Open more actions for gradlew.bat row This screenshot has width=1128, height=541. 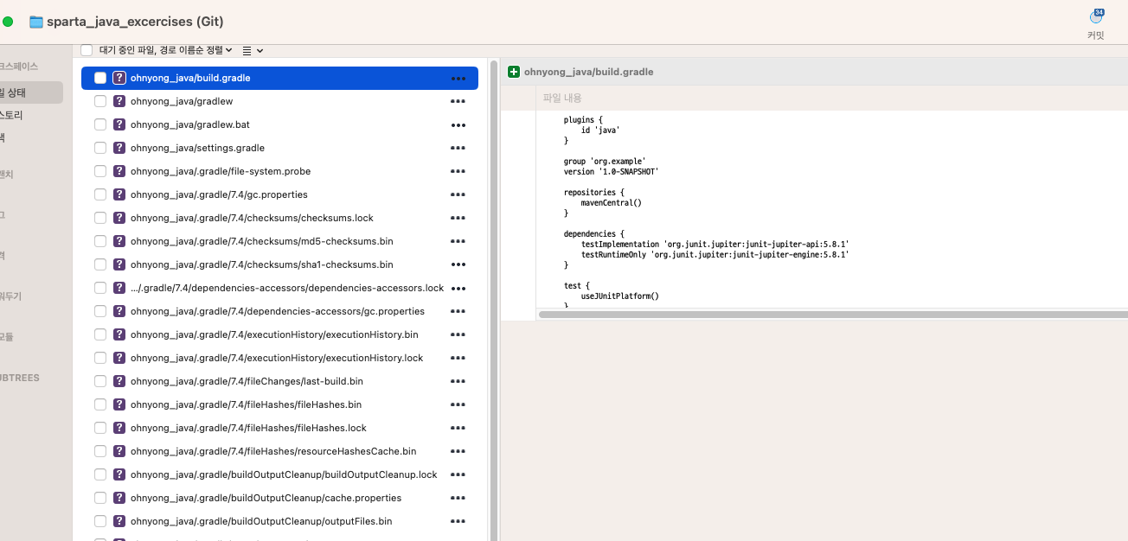[458, 125]
